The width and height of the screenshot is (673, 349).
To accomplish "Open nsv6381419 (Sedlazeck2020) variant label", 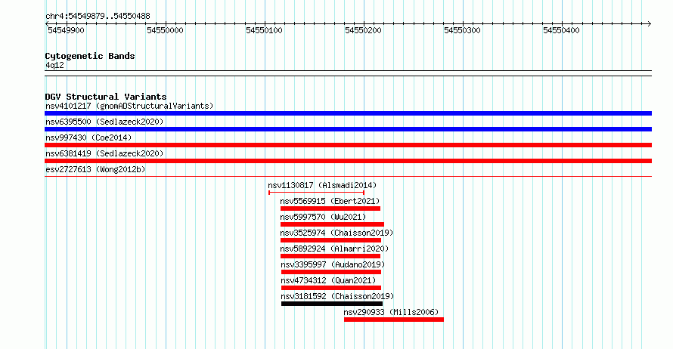I will (104, 153).
